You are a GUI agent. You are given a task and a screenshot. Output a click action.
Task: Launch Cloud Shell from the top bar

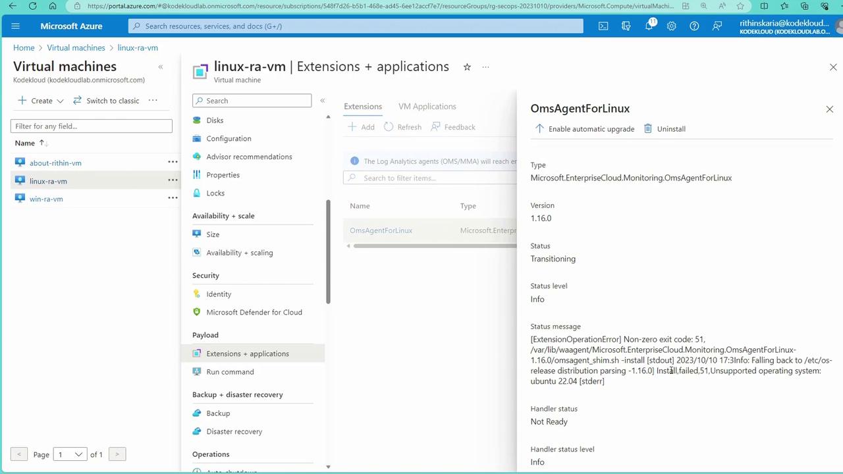(603, 26)
